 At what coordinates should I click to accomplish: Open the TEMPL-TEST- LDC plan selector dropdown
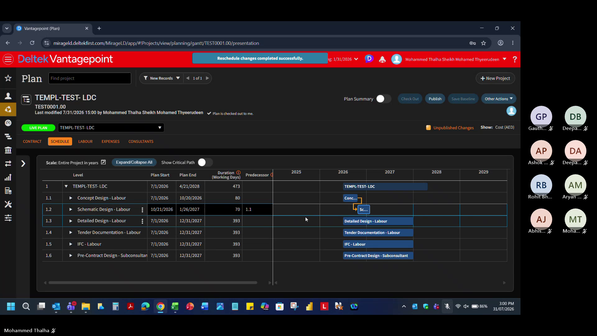(111, 128)
